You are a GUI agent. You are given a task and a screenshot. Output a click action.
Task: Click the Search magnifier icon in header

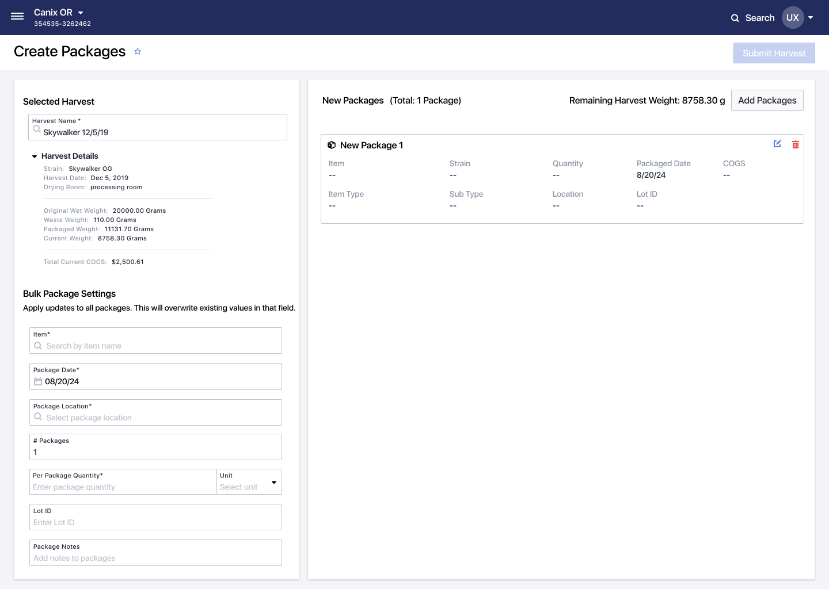click(x=735, y=18)
